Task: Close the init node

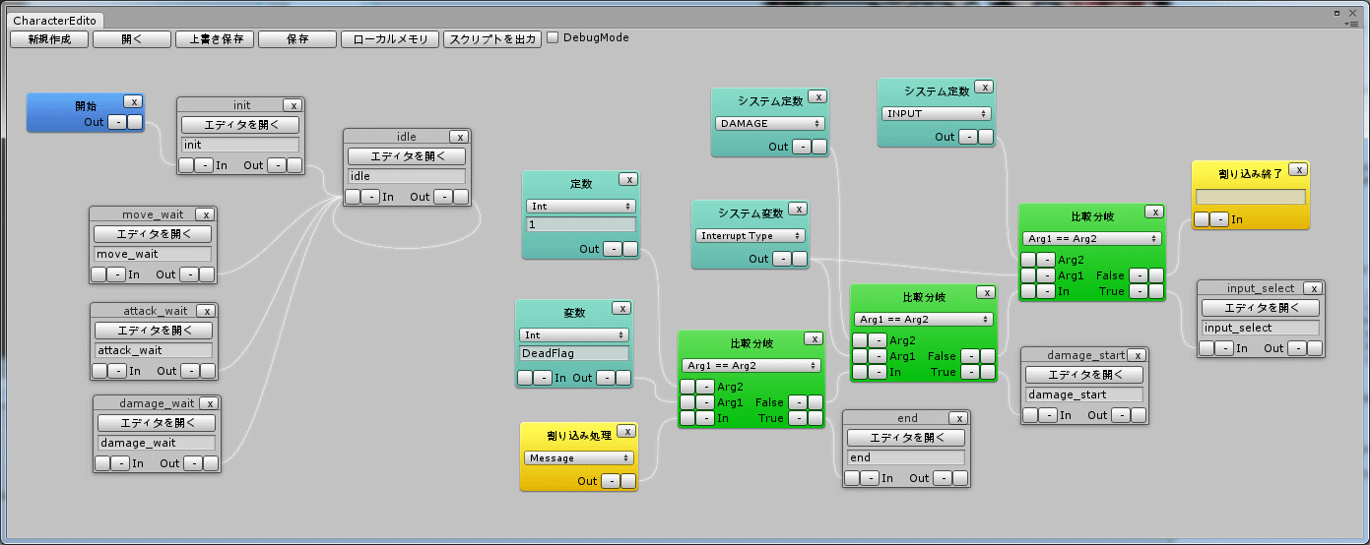Action: click(293, 105)
